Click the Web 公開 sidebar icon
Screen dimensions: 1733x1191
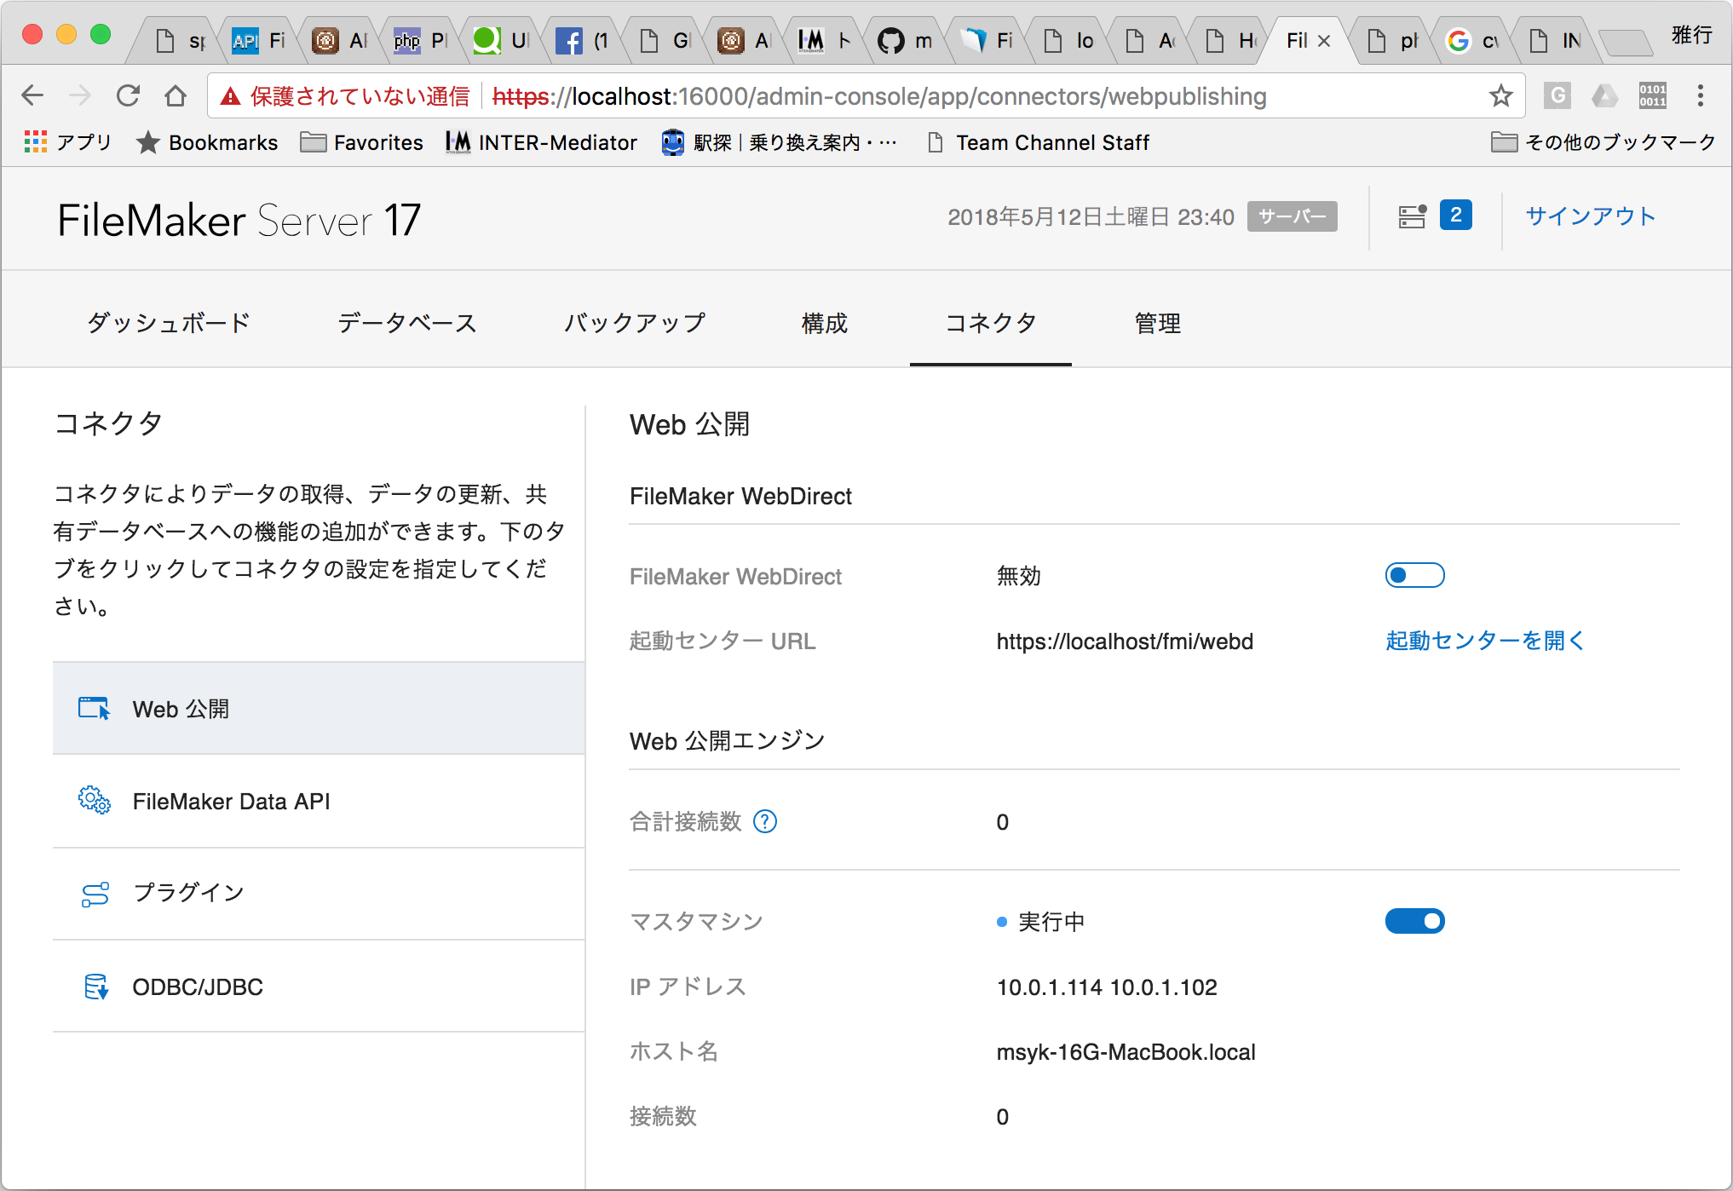(94, 709)
